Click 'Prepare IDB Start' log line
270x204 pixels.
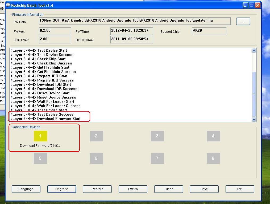39,76
